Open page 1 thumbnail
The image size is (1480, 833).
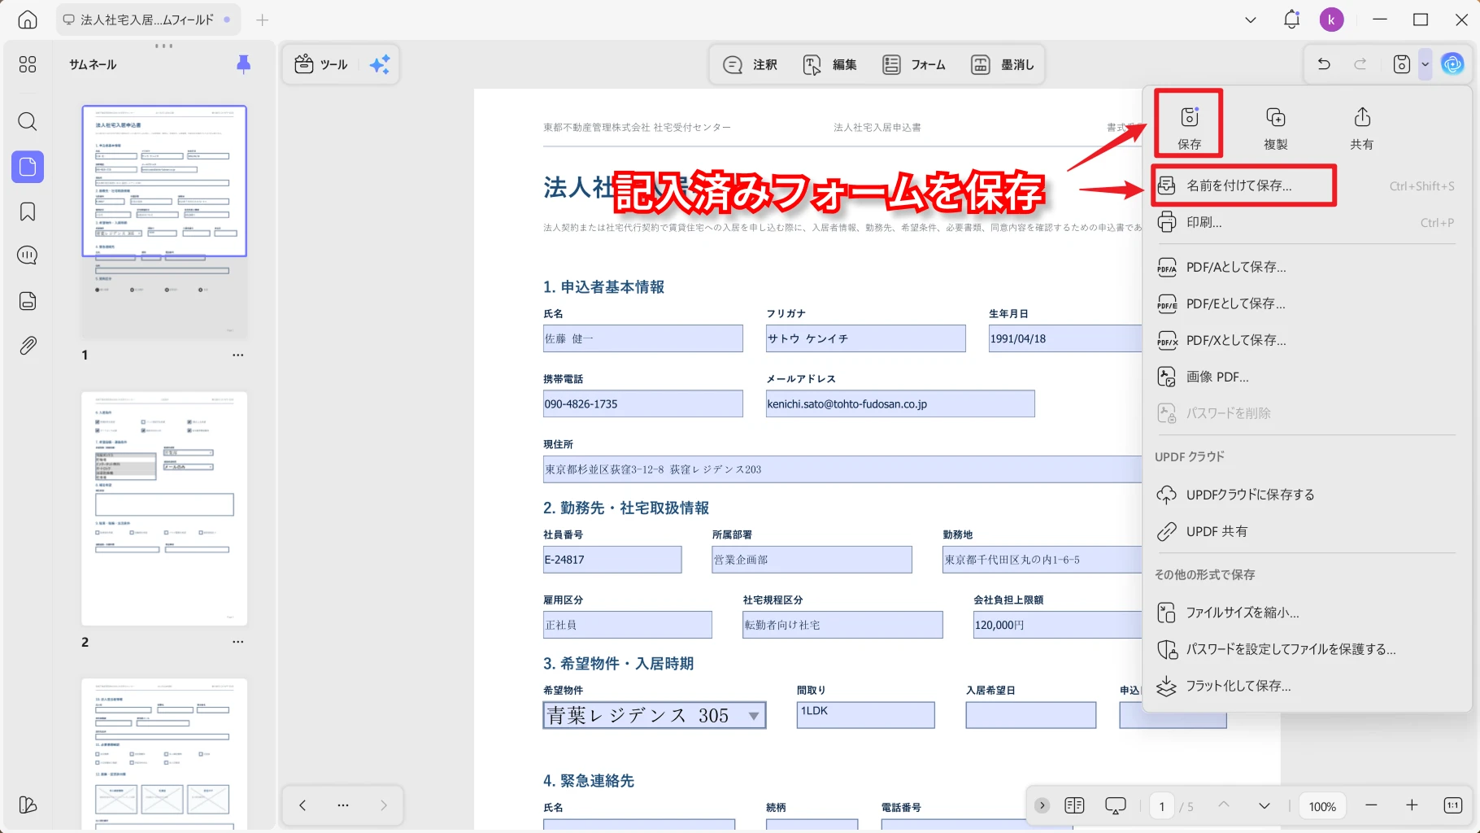(164, 221)
